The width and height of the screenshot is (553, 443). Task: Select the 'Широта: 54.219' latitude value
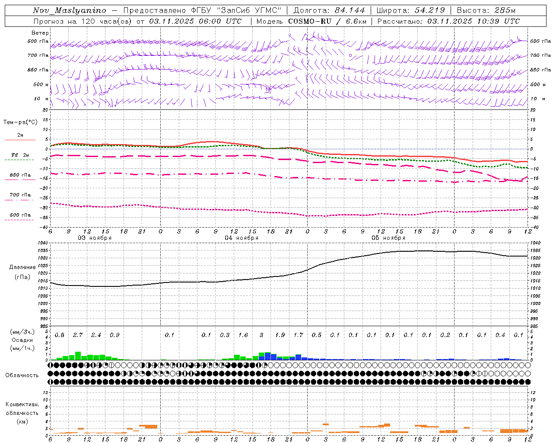pyautogui.click(x=410, y=10)
